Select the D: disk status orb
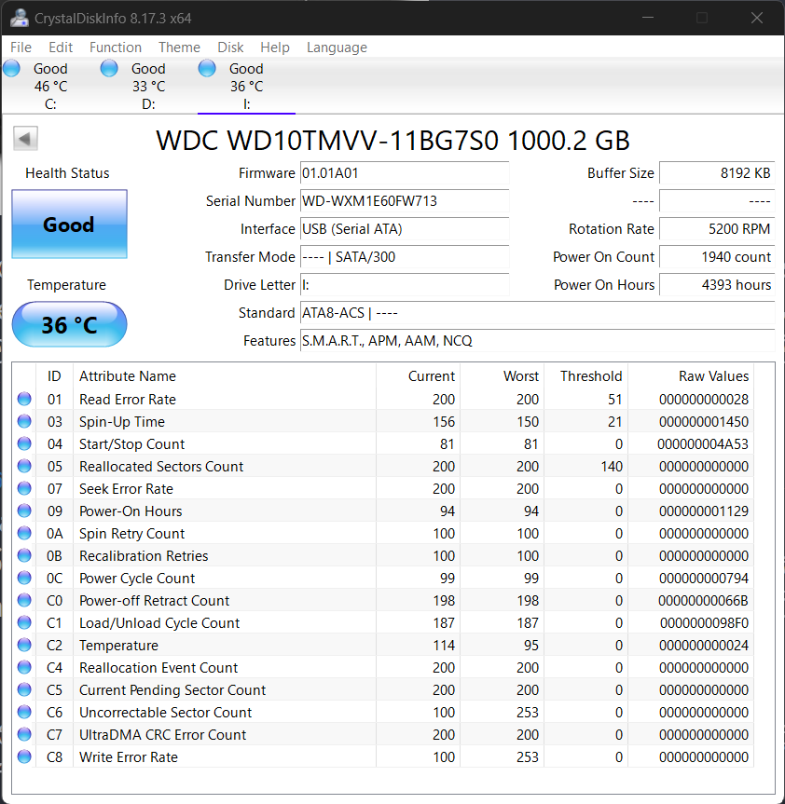 [x=109, y=68]
